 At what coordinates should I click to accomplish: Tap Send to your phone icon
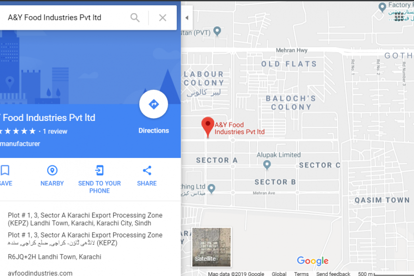99,170
